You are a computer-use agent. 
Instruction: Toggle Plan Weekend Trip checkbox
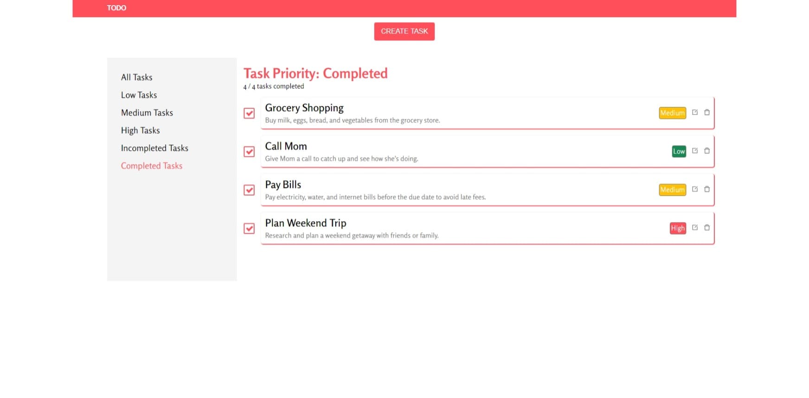[x=249, y=228]
